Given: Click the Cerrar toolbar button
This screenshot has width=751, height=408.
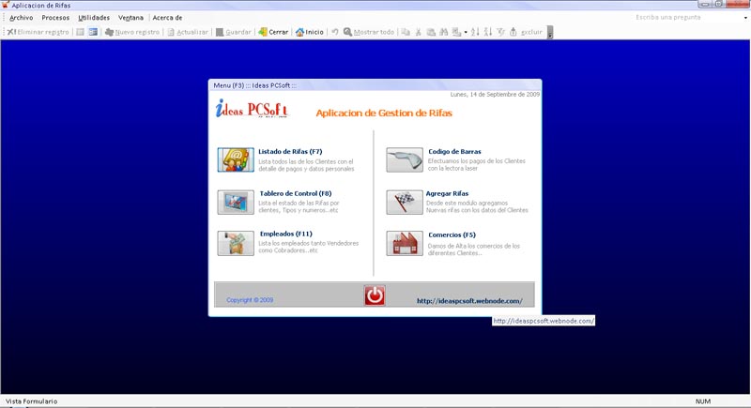Looking at the screenshot, I should click(x=272, y=32).
